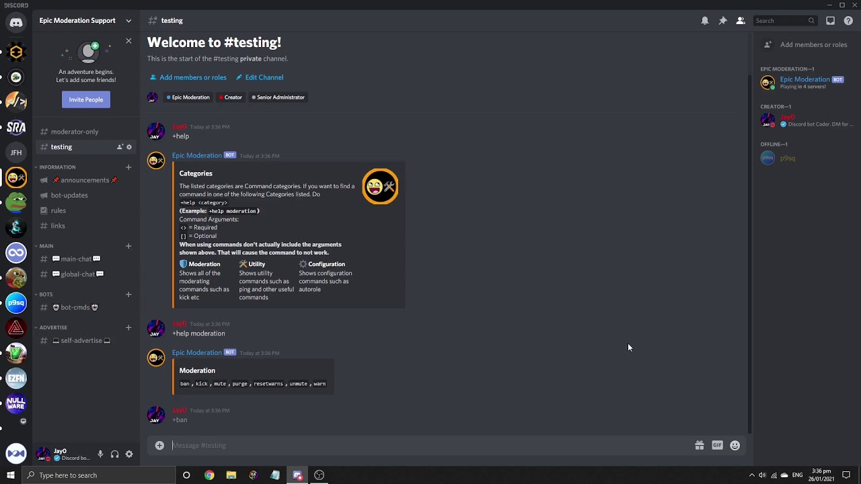Toggle headphones deafen

pos(115,454)
